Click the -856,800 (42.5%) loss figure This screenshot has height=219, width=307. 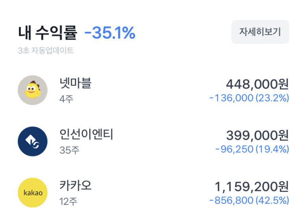[x=249, y=200]
